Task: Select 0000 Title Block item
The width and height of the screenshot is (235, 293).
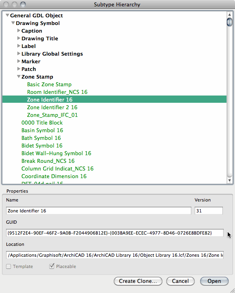Action: [42, 123]
